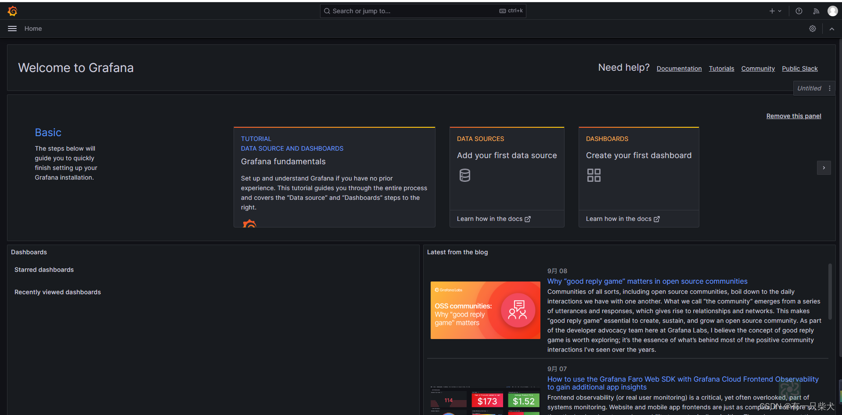Open the navigation hamburger menu
The width and height of the screenshot is (842, 415).
coord(12,28)
